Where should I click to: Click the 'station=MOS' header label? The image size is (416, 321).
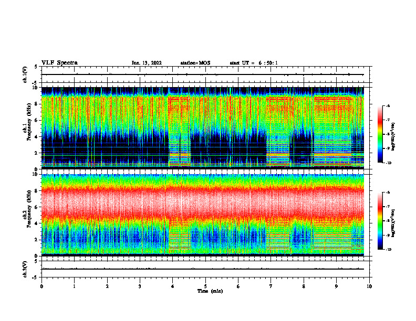pyautogui.click(x=195, y=63)
